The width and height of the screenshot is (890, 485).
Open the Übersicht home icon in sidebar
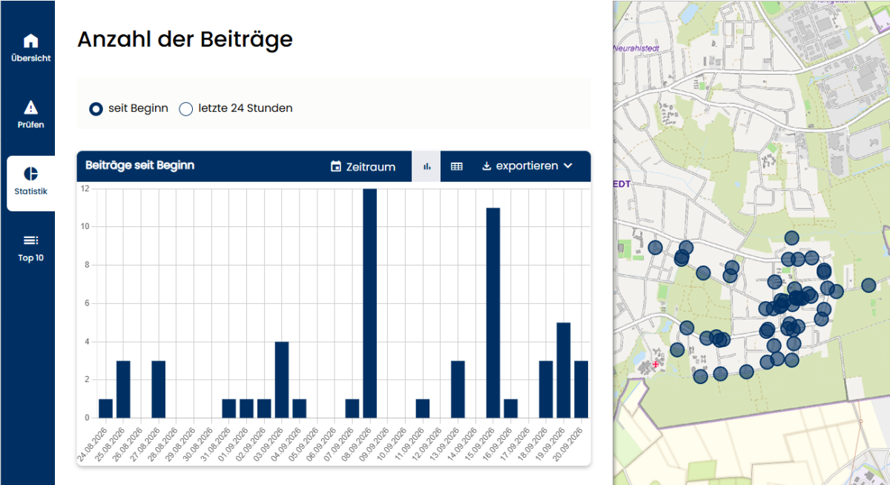[31, 41]
